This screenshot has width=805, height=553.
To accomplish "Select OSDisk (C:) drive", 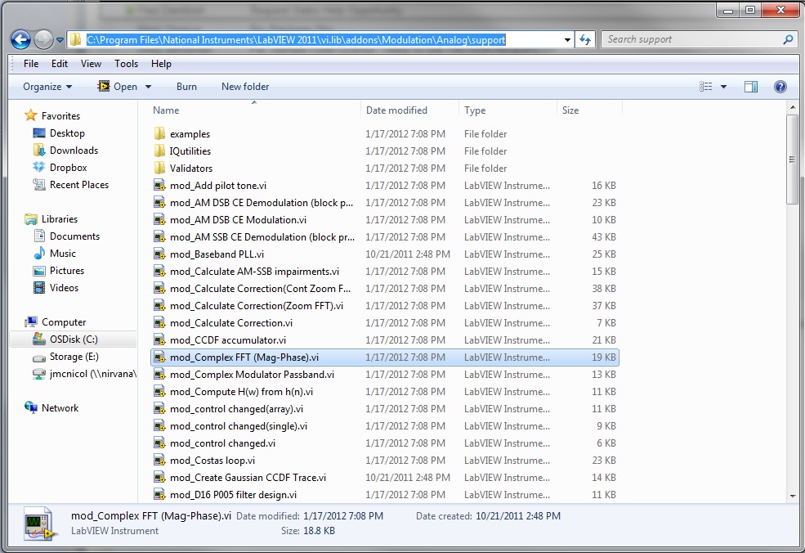I will click(74, 339).
